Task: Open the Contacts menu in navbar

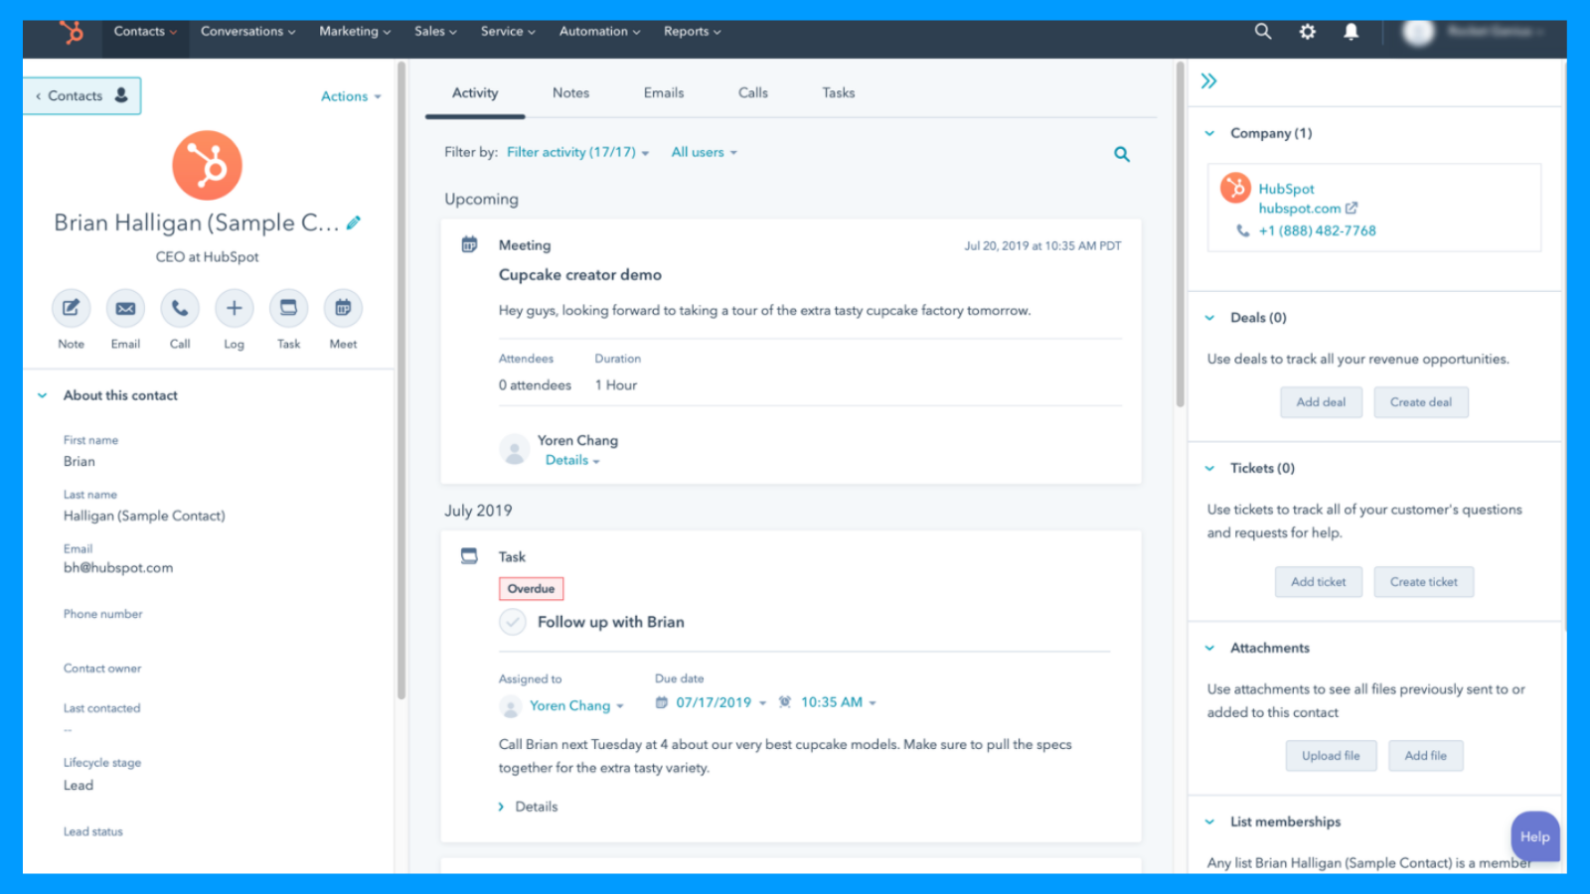Action: [x=145, y=31]
